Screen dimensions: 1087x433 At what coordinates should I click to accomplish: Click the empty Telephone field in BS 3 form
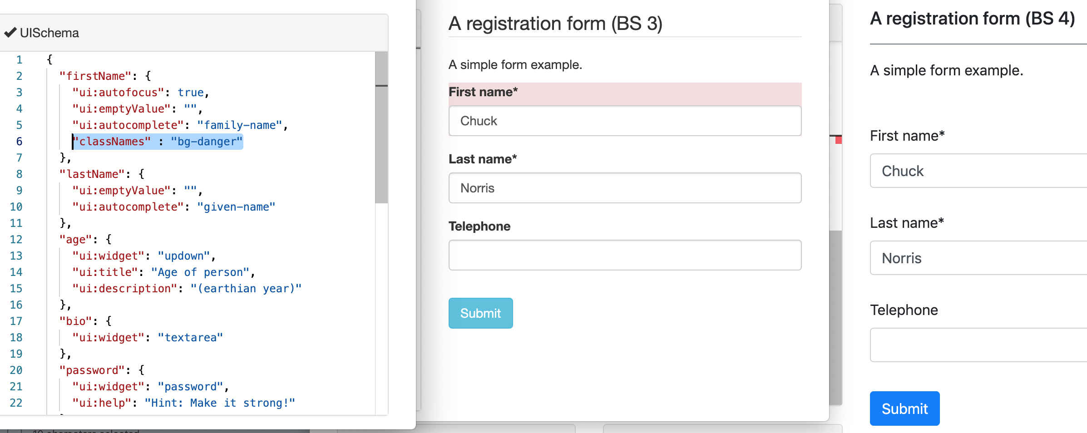625,255
